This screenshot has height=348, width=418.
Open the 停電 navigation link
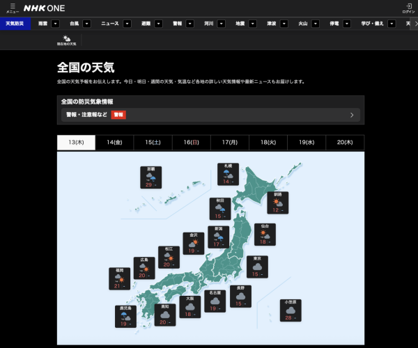tap(334, 24)
